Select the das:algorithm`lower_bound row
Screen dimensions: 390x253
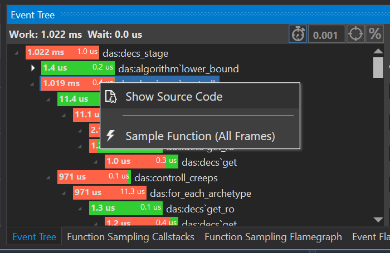point(140,68)
